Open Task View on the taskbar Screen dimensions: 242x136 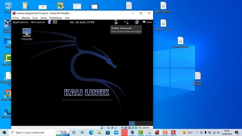coord(82,133)
